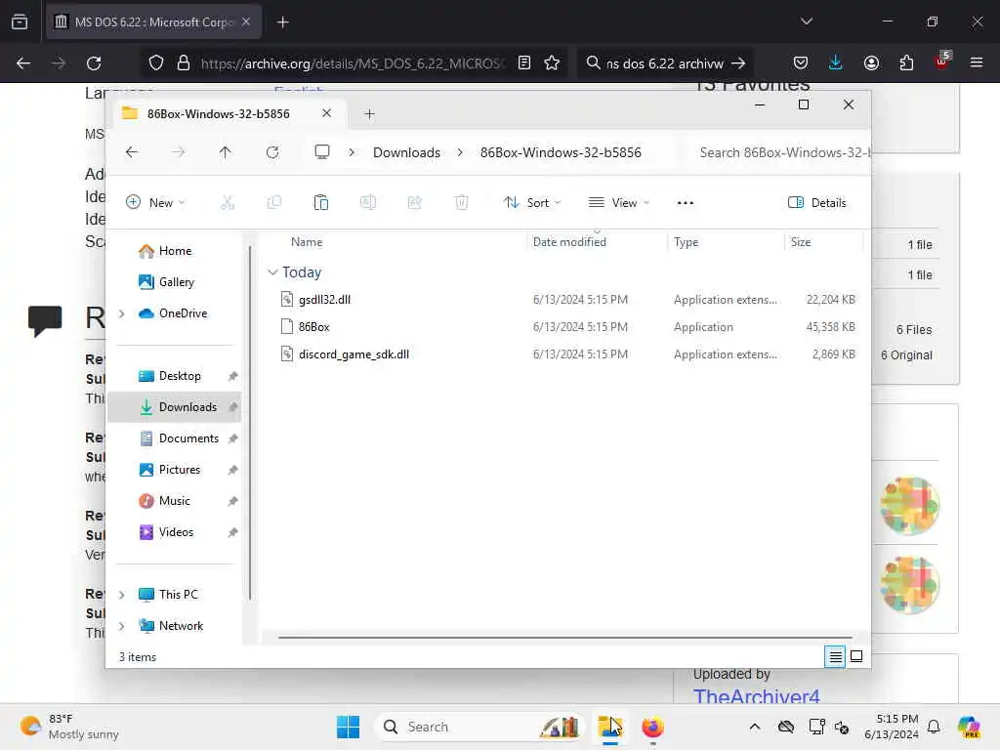The height and width of the screenshot is (750, 1000).
Task: Open Documents in navigation pane
Action: 188,438
